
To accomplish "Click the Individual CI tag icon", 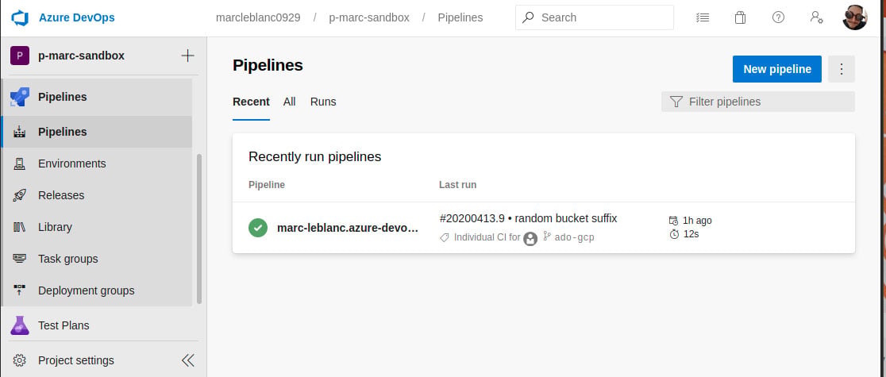I will coord(445,238).
